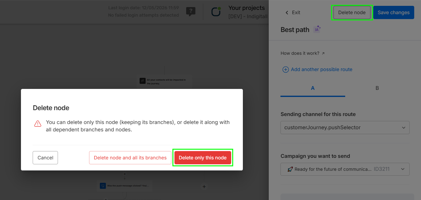Cancel the delete node dialog
This screenshot has width=421, height=200.
click(x=45, y=158)
